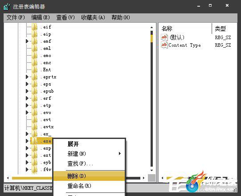Image resolution: width=241 pixels, height=196 pixels.
Task: Expand the .etp key arrow
Action: (x=27, y=105)
